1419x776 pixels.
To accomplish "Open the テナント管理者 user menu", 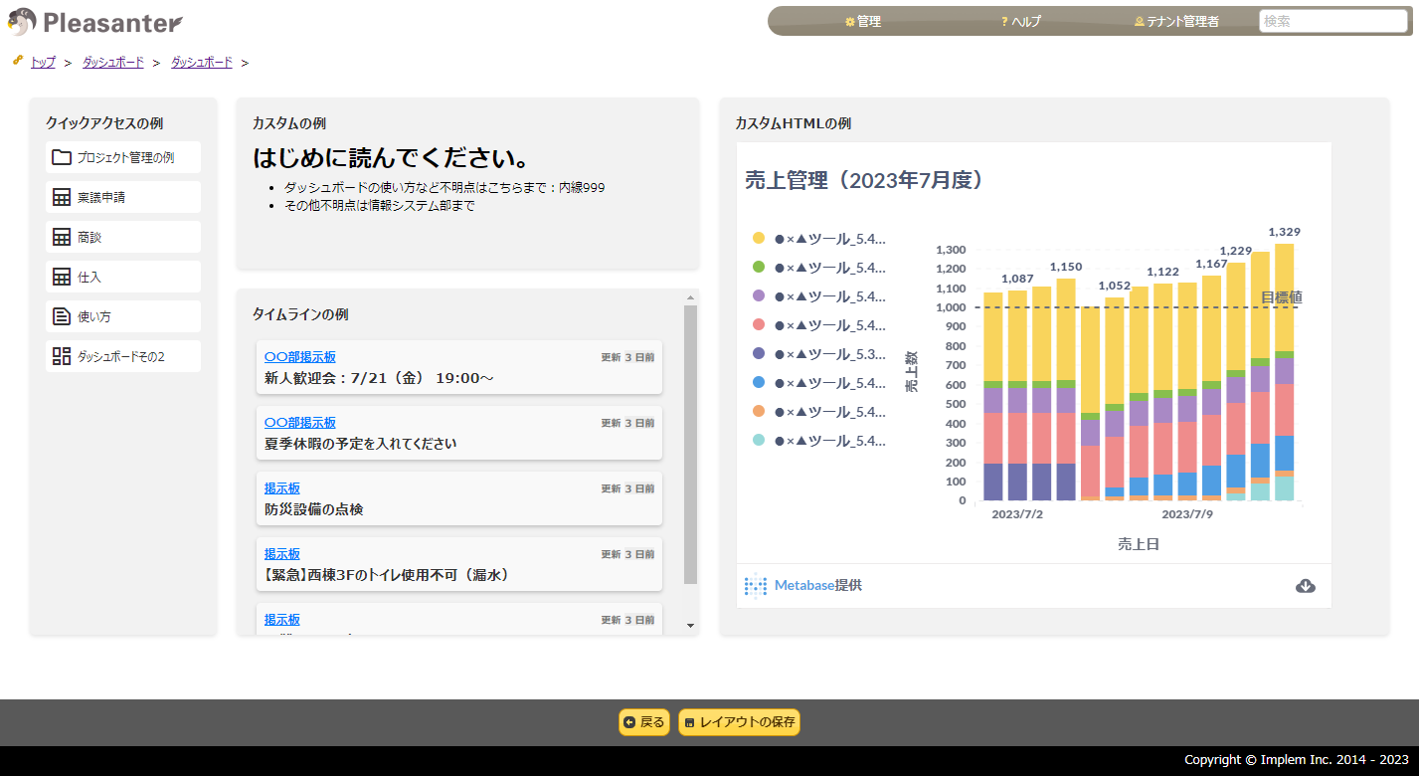I will [x=1175, y=19].
